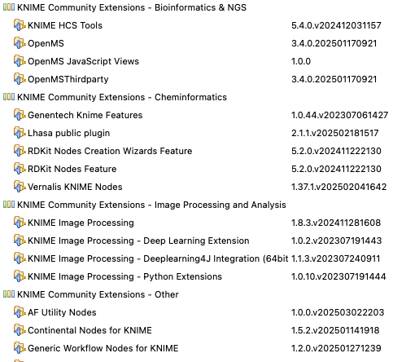The width and height of the screenshot is (393, 362).
Task: Click the Python Extensions feature icon
Action: (20, 276)
